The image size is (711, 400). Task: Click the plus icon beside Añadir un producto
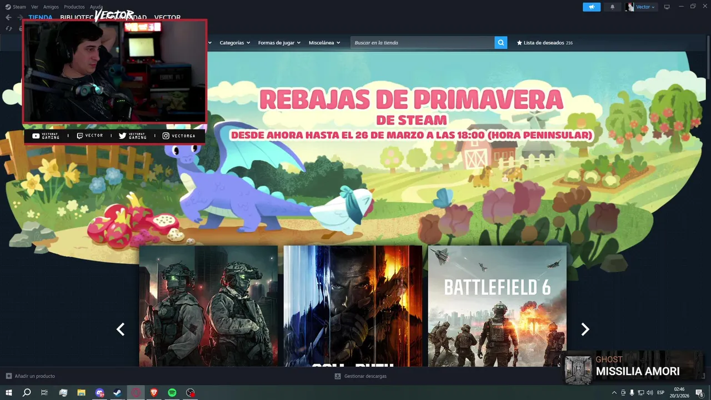click(x=8, y=376)
